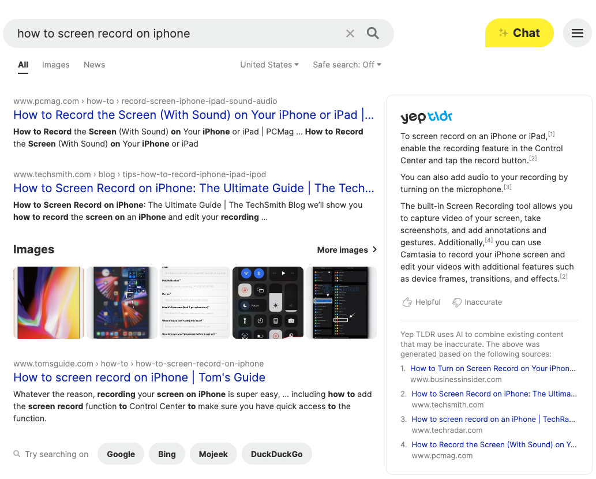
Task: Mark the TLDR answer as Helpful
Action: pyautogui.click(x=421, y=302)
